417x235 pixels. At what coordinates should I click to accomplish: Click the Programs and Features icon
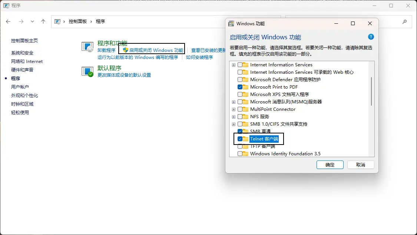point(87,47)
